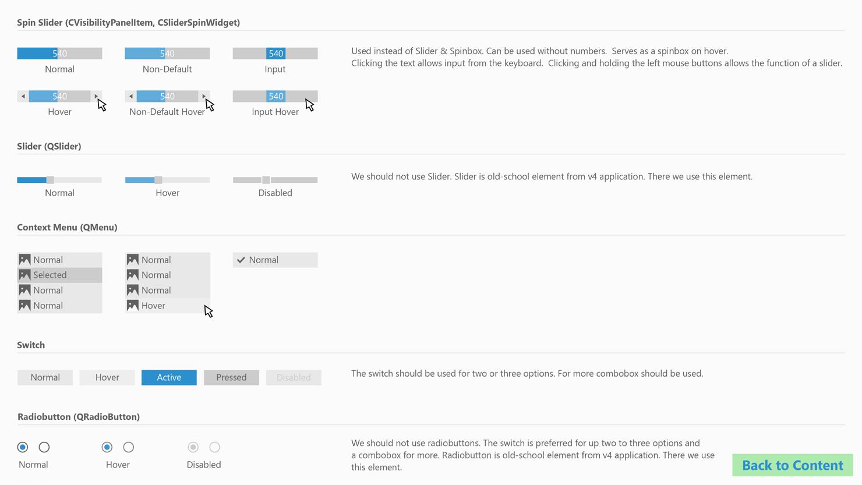This screenshot has width=862, height=485.
Task: Select the unchecked radio button in the Normal group
Action: 44,447
